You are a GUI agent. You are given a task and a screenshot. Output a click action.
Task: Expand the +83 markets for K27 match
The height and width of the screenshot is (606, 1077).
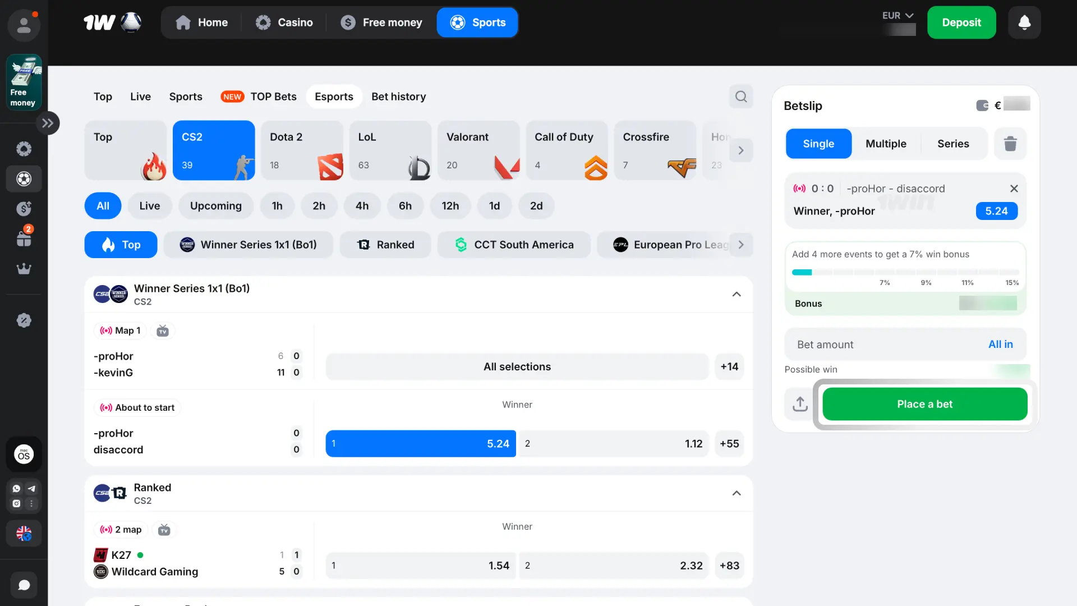coord(729,566)
